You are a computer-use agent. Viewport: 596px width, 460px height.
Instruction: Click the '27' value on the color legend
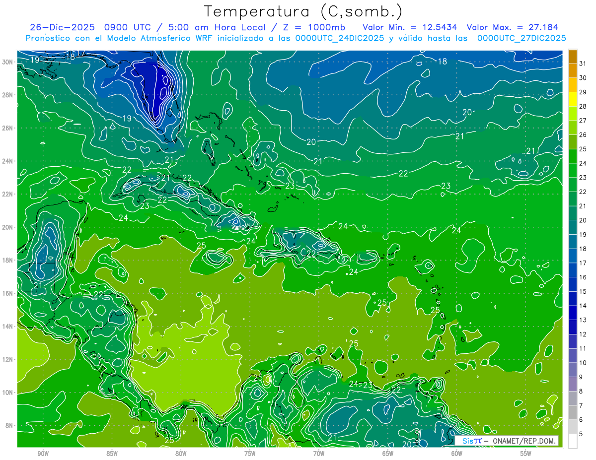583,121
